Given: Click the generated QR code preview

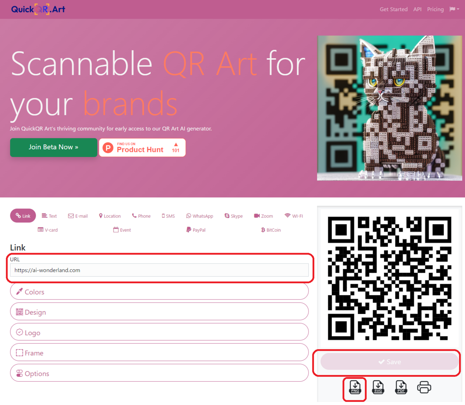Looking at the screenshot, I should point(389,278).
